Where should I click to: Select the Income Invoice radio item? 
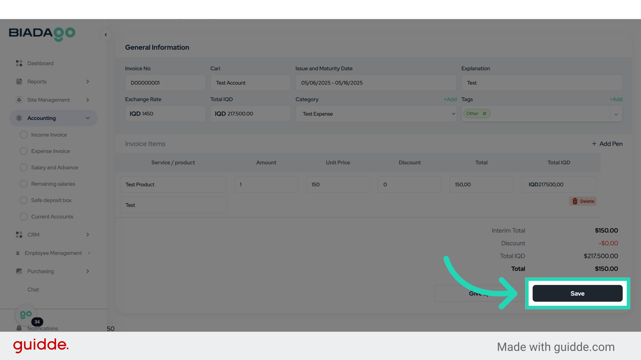pos(24,135)
